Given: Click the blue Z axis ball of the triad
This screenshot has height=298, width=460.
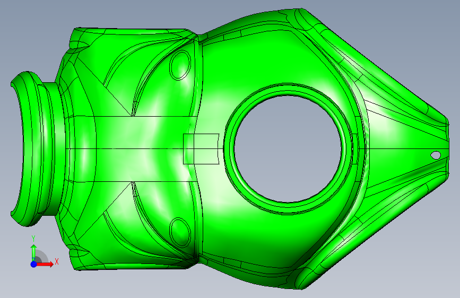Looking at the screenshot, I should click(33, 264).
